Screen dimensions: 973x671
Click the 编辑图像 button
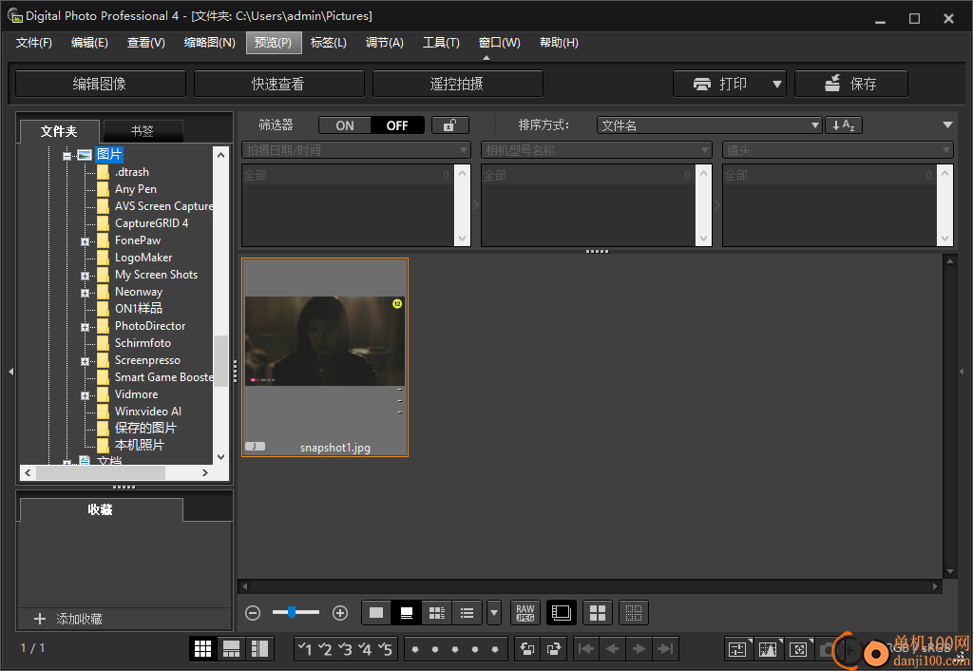point(100,84)
